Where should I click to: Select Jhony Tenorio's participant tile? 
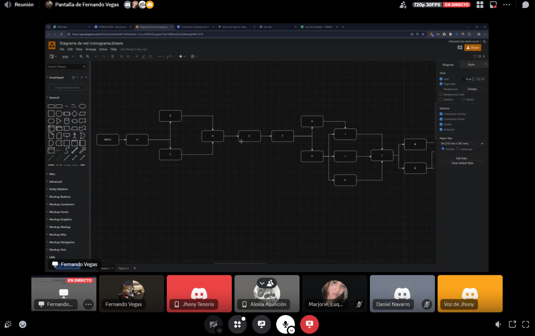coord(199,294)
